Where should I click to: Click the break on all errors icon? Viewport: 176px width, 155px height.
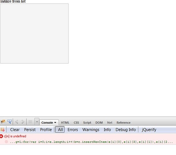point(2,130)
